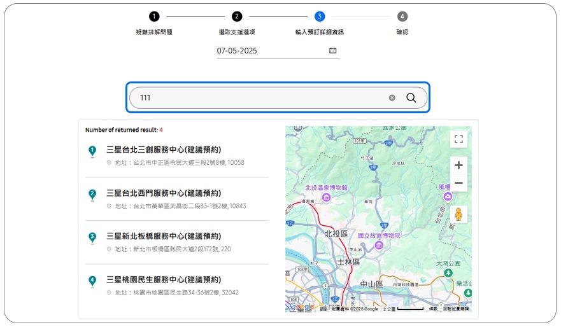
Task: Open the calendar date picker icon
Action: [x=332, y=50]
